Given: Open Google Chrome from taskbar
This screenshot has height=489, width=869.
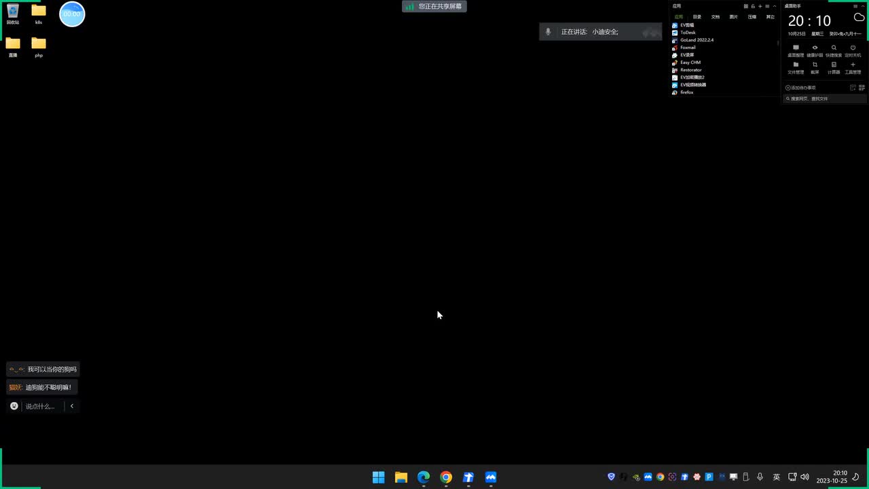Looking at the screenshot, I should pyautogui.click(x=446, y=477).
